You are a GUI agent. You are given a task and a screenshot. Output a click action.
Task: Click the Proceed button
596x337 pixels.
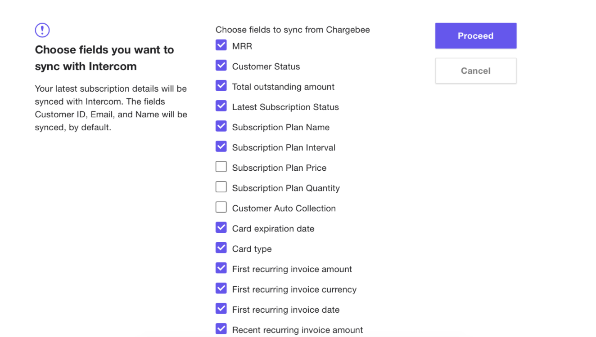coord(475,36)
